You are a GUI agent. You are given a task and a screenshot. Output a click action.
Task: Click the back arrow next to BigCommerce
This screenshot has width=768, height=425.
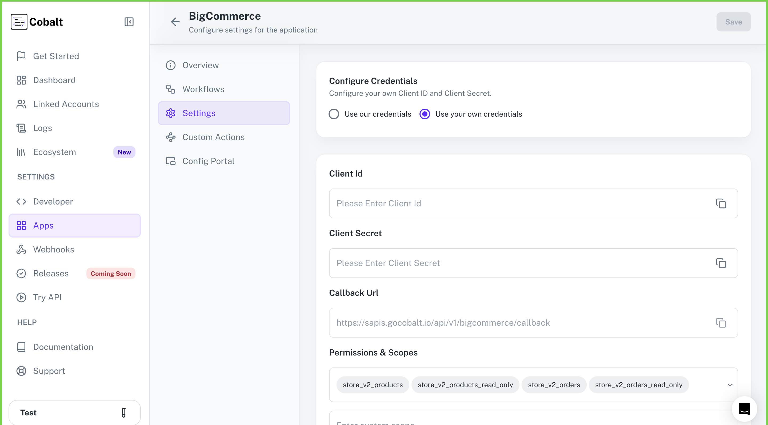(x=175, y=22)
